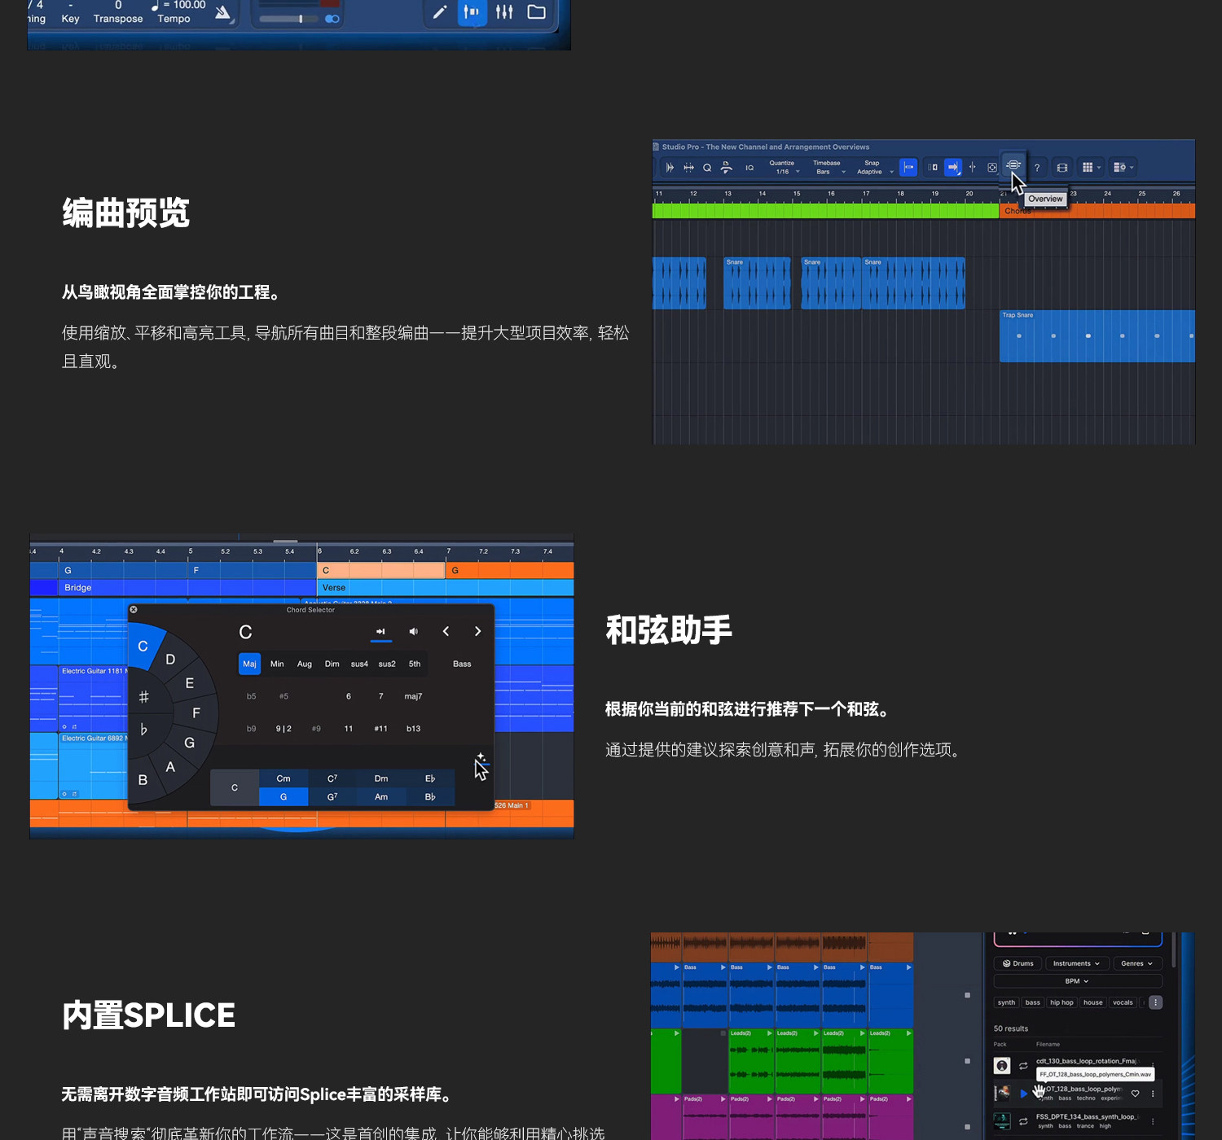Open the grid layout dropdown icon
This screenshot has width=1222, height=1140.
[x=1091, y=168]
